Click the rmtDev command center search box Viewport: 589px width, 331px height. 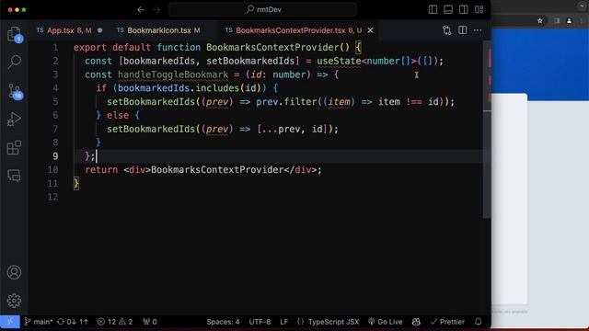[262, 10]
